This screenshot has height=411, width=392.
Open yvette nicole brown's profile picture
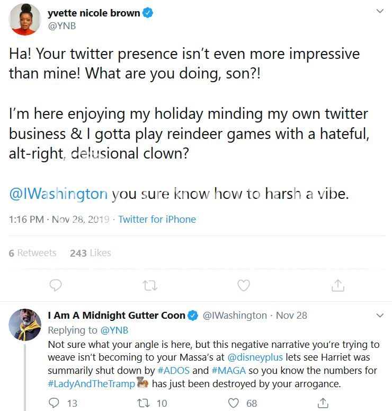coord(25,20)
